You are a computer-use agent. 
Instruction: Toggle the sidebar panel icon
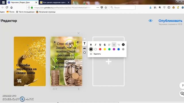(169, 7)
